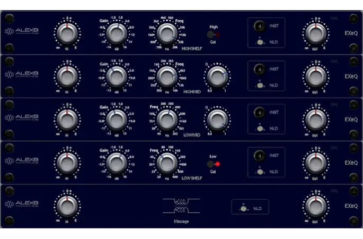Screen dimensions: 363x239
Task: Click the OUT knob on the Massage unit
Action: (316, 206)
